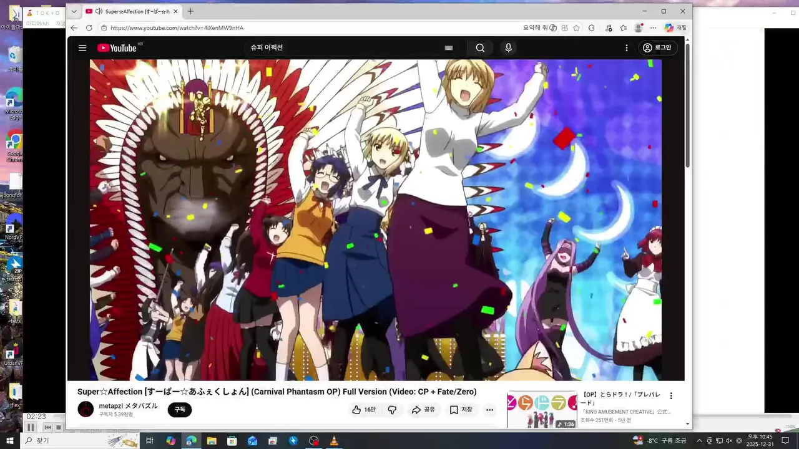
Task: Click the YouTube page vertical scrollbar thumb
Action: click(688, 106)
